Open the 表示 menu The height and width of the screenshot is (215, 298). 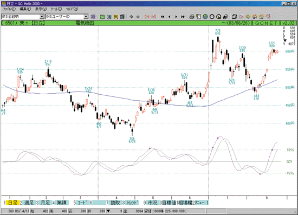click(x=41, y=9)
